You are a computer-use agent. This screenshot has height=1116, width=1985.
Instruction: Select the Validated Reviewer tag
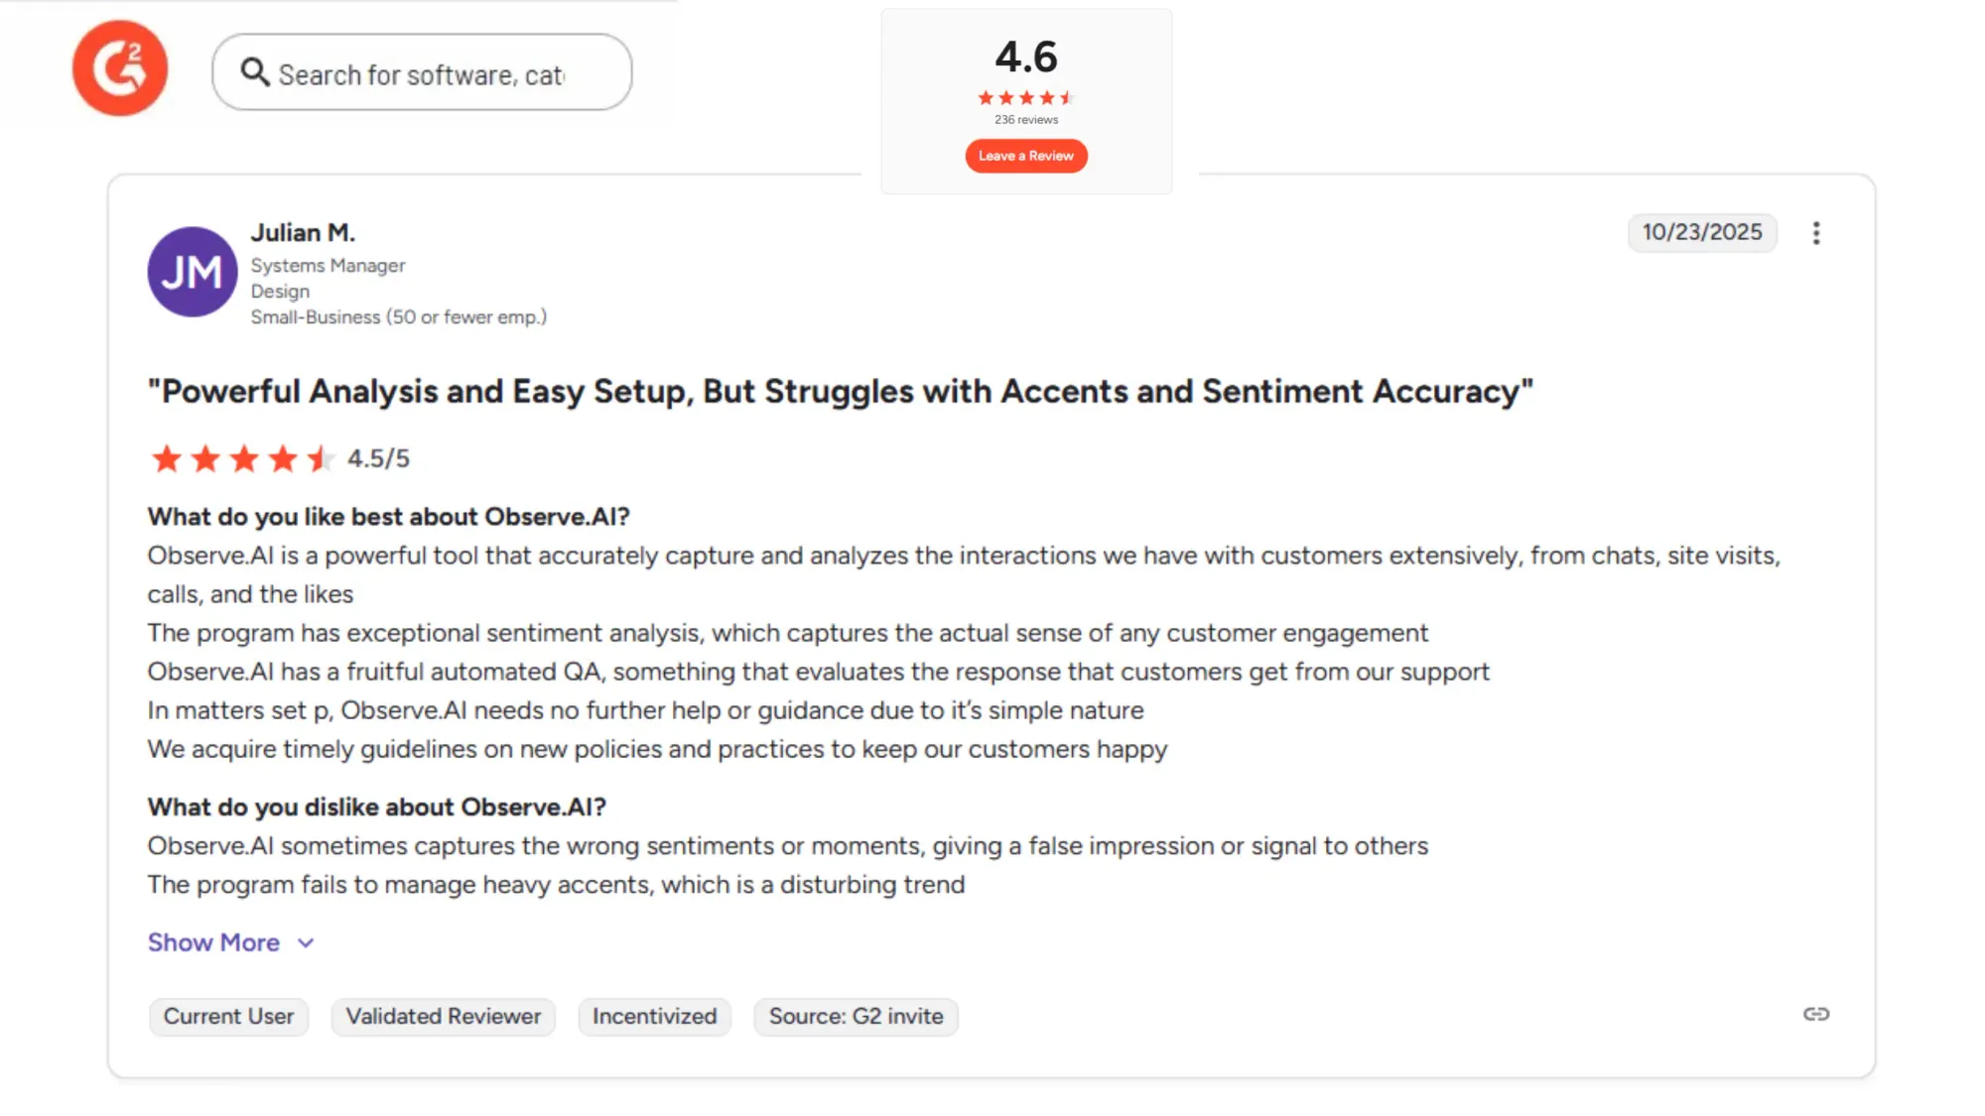[x=443, y=1016]
